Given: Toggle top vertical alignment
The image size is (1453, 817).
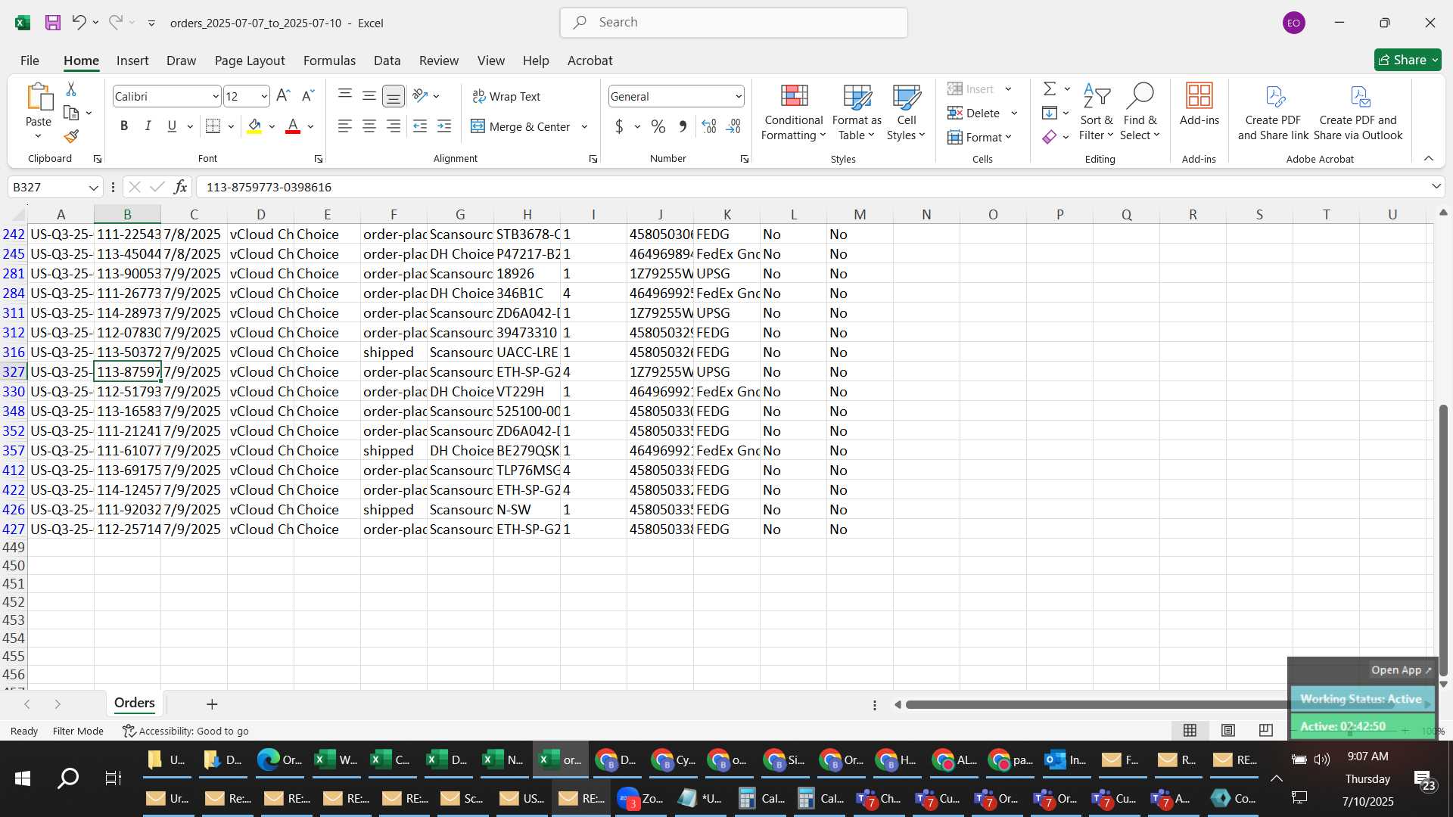Looking at the screenshot, I should (x=345, y=96).
